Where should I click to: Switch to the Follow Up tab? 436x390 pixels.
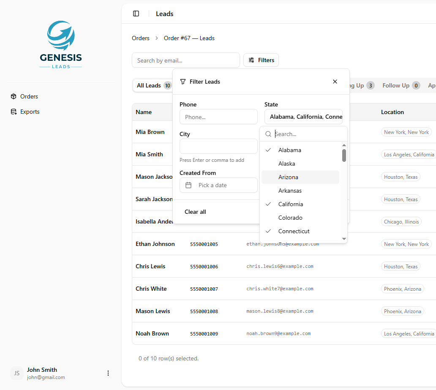401,85
